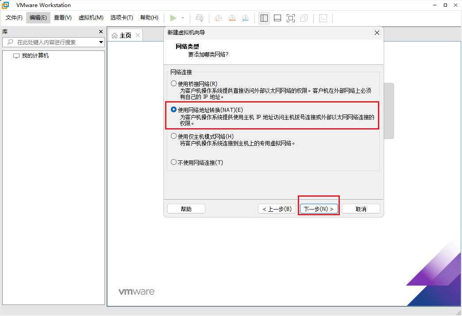Open the 选项卡(T) menu
This screenshot has width=462, height=316.
(122, 18)
